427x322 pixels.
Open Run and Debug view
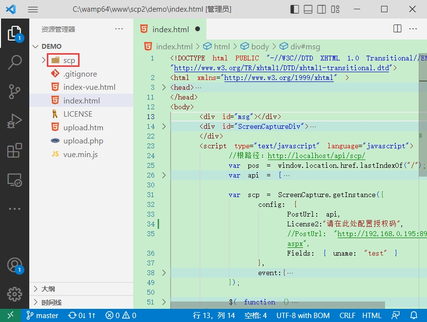click(15, 121)
